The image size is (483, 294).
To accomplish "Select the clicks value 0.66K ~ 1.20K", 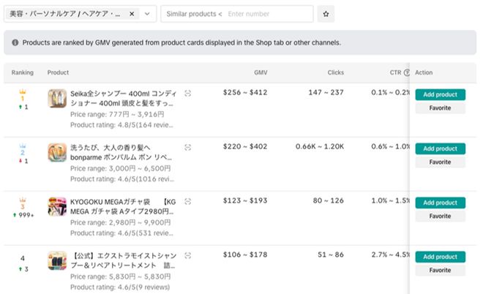I will pyautogui.click(x=320, y=146).
